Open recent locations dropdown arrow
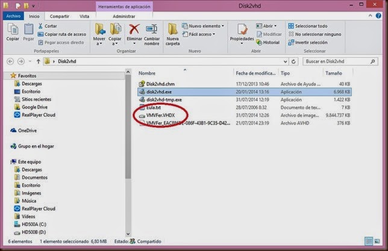 tap(30, 61)
